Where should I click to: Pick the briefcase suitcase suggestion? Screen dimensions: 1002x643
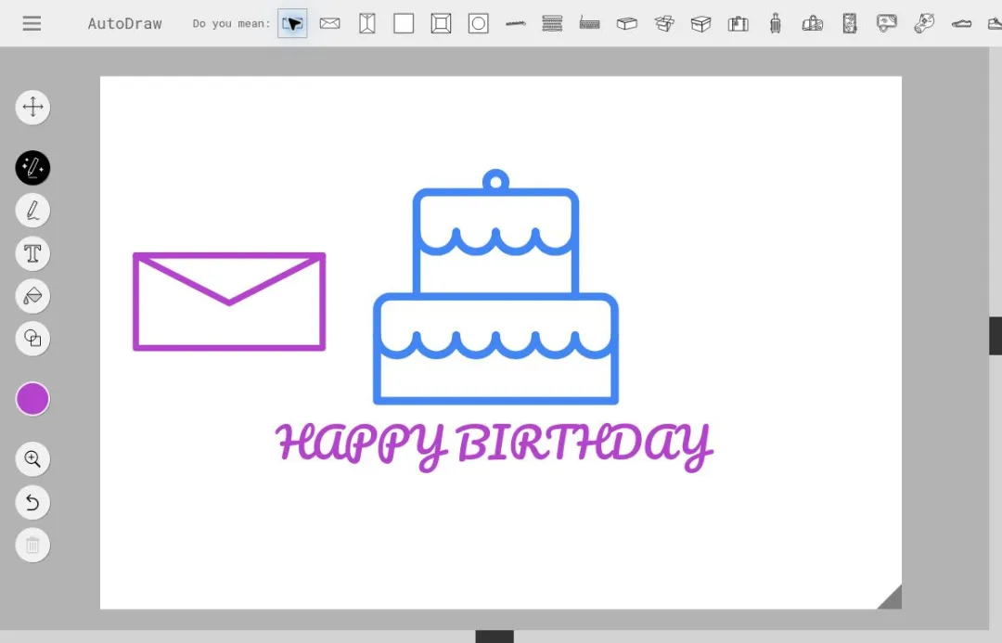[739, 23]
